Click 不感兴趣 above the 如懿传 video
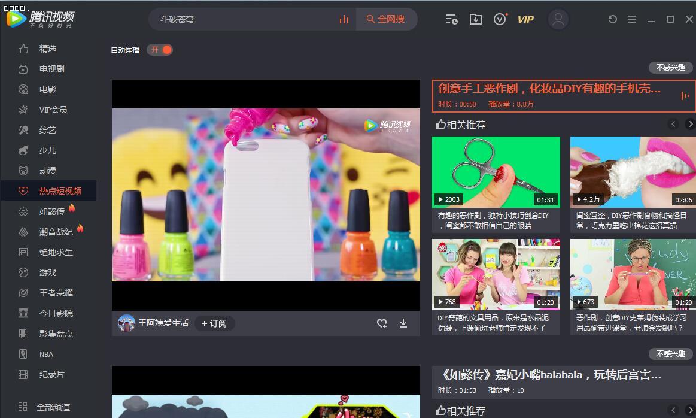The width and height of the screenshot is (696, 418). (671, 353)
